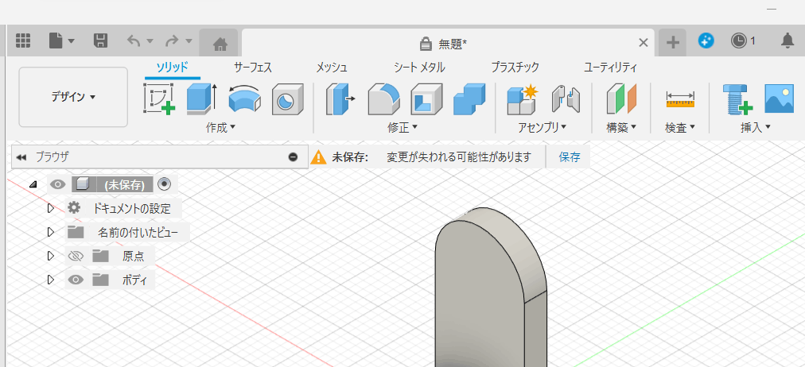Click the orange unsaved warning icon
805x367 pixels.
pos(318,156)
